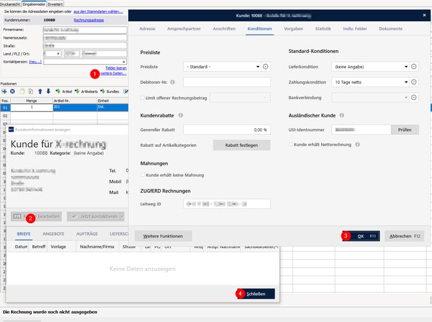The height and width of the screenshot is (322, 432).
Task: Switch to the Erweitert tab
Action: pyautogui.click(x=55, y=4)
